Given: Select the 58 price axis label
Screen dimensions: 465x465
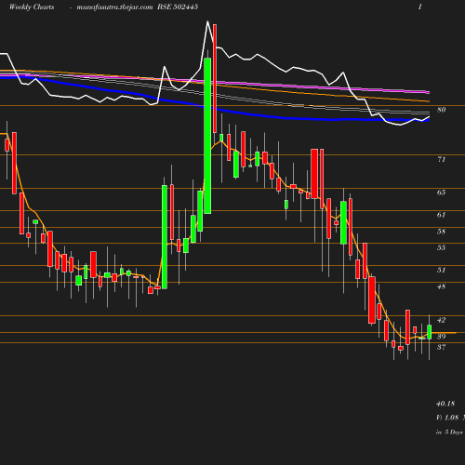Looking at the screenshot, I should coord(441,232).
